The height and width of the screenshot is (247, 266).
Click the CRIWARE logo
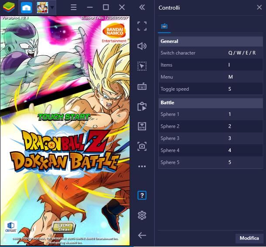(11, 227)
